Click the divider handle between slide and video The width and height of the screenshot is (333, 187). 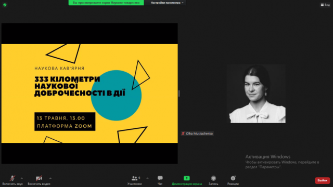(x=179, y=94)
